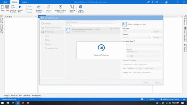Click Cancel in the Manage Packages dialog
This screenshot has width=187, height=105.
(157, 82)
